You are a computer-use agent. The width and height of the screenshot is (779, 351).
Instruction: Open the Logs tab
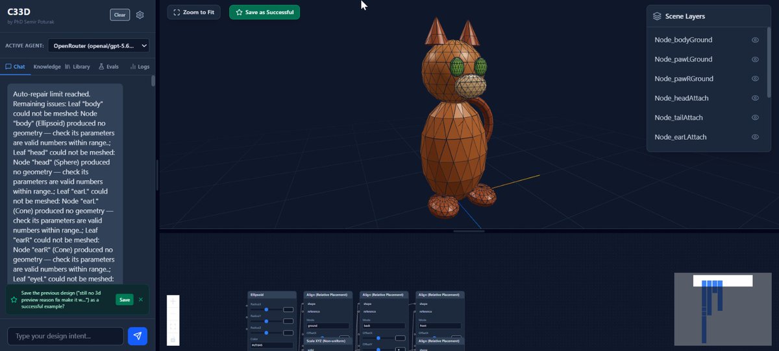(x=140, y=66)
